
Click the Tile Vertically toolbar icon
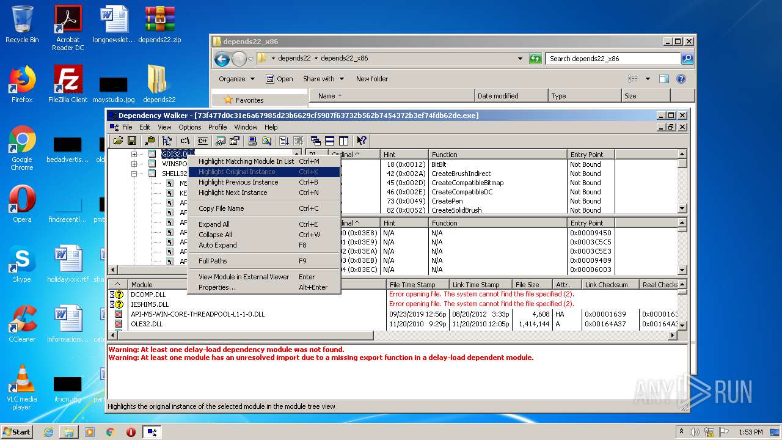[x=344, y=141]
